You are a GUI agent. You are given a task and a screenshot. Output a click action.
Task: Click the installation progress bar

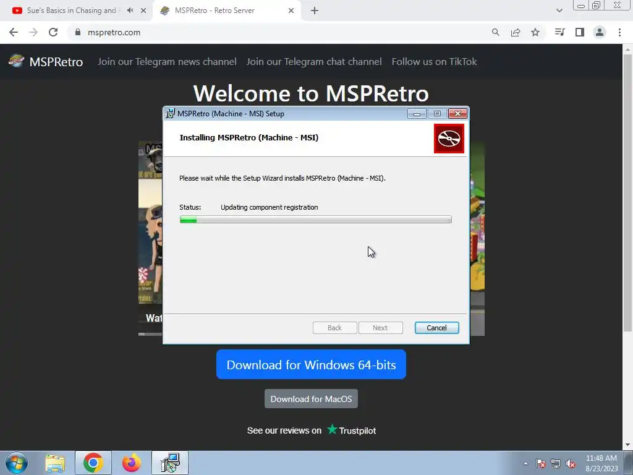point(316,220)
